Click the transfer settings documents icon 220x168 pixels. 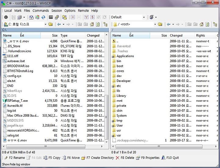pyautogui.click(x=20, y=17)
